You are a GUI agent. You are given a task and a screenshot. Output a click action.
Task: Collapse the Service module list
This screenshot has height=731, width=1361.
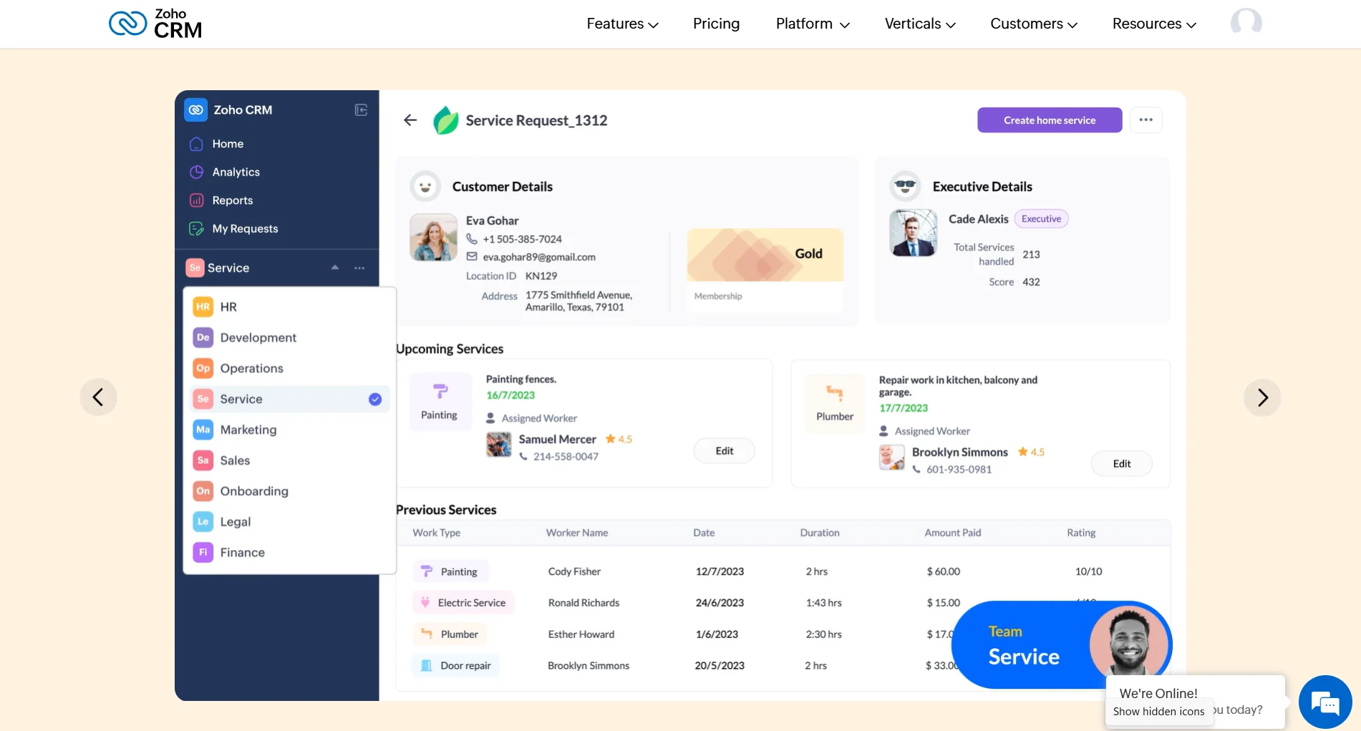pos(334,267)
